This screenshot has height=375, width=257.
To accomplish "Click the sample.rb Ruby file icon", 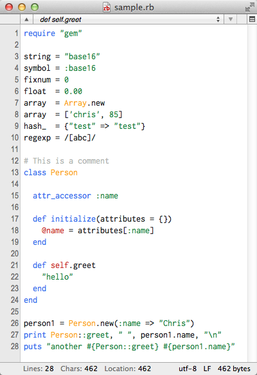I will pyautogui.click(x=106, y=7).
